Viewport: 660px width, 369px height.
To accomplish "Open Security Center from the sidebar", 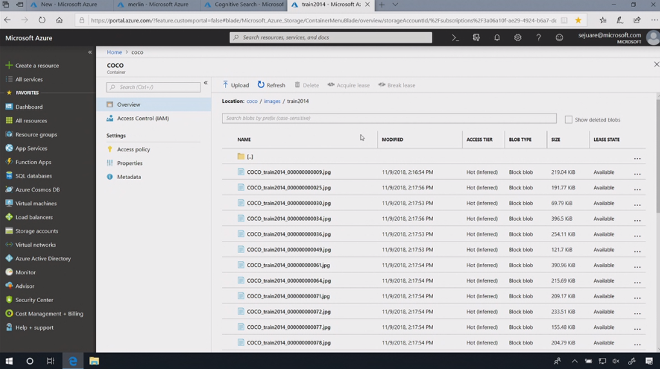I will (34, 300).
